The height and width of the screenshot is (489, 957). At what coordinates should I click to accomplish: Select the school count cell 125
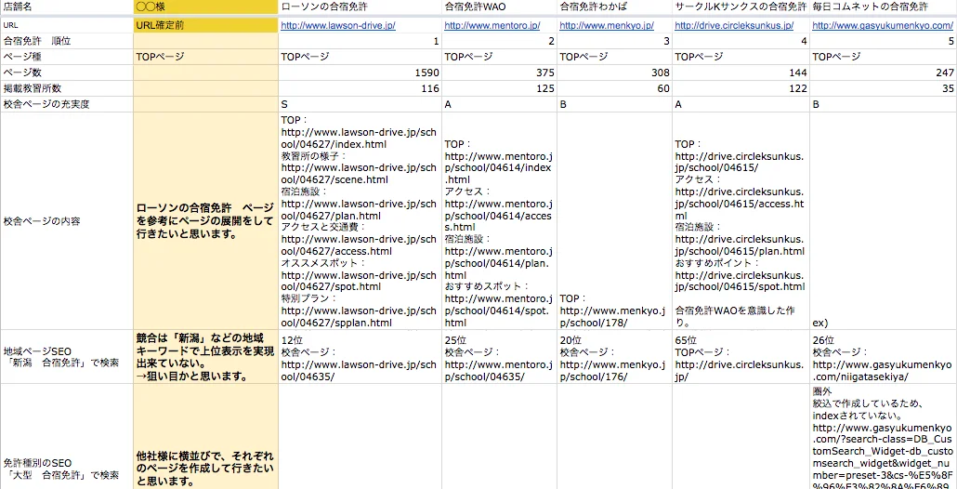(499, 88)
